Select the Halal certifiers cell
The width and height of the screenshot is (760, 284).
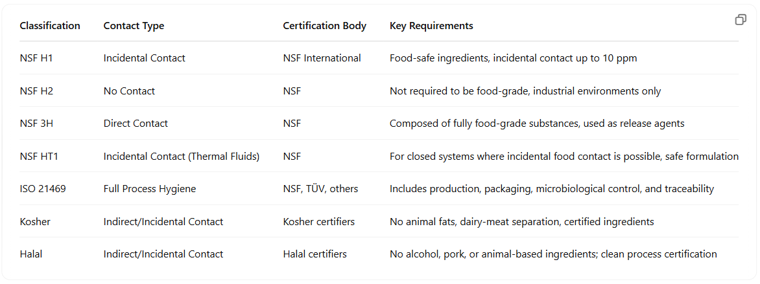click(315, 254)
